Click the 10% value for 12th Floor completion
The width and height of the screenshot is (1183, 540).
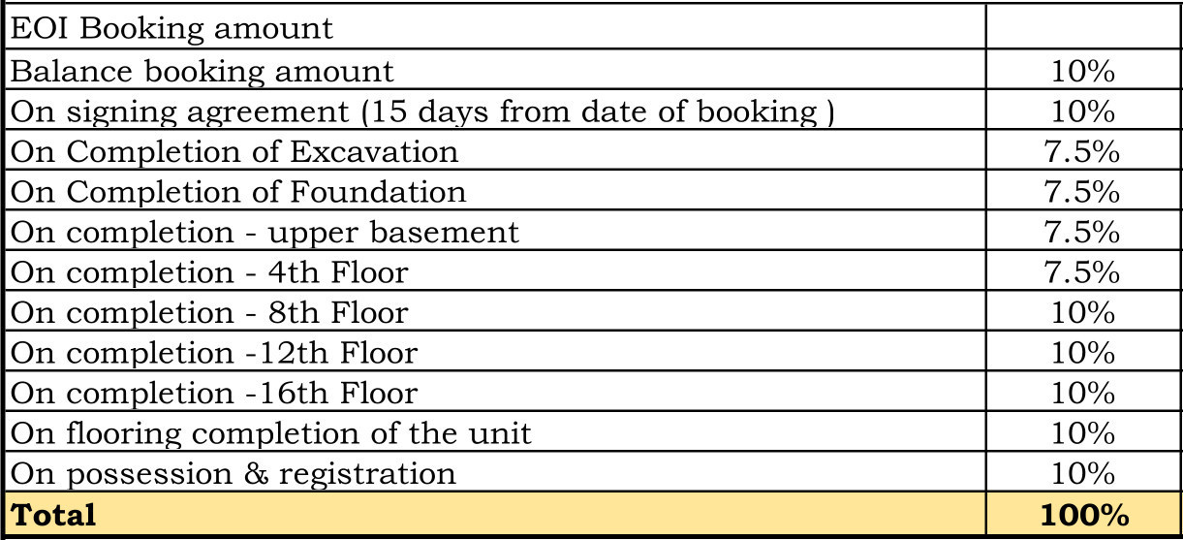coord(1084,353)
